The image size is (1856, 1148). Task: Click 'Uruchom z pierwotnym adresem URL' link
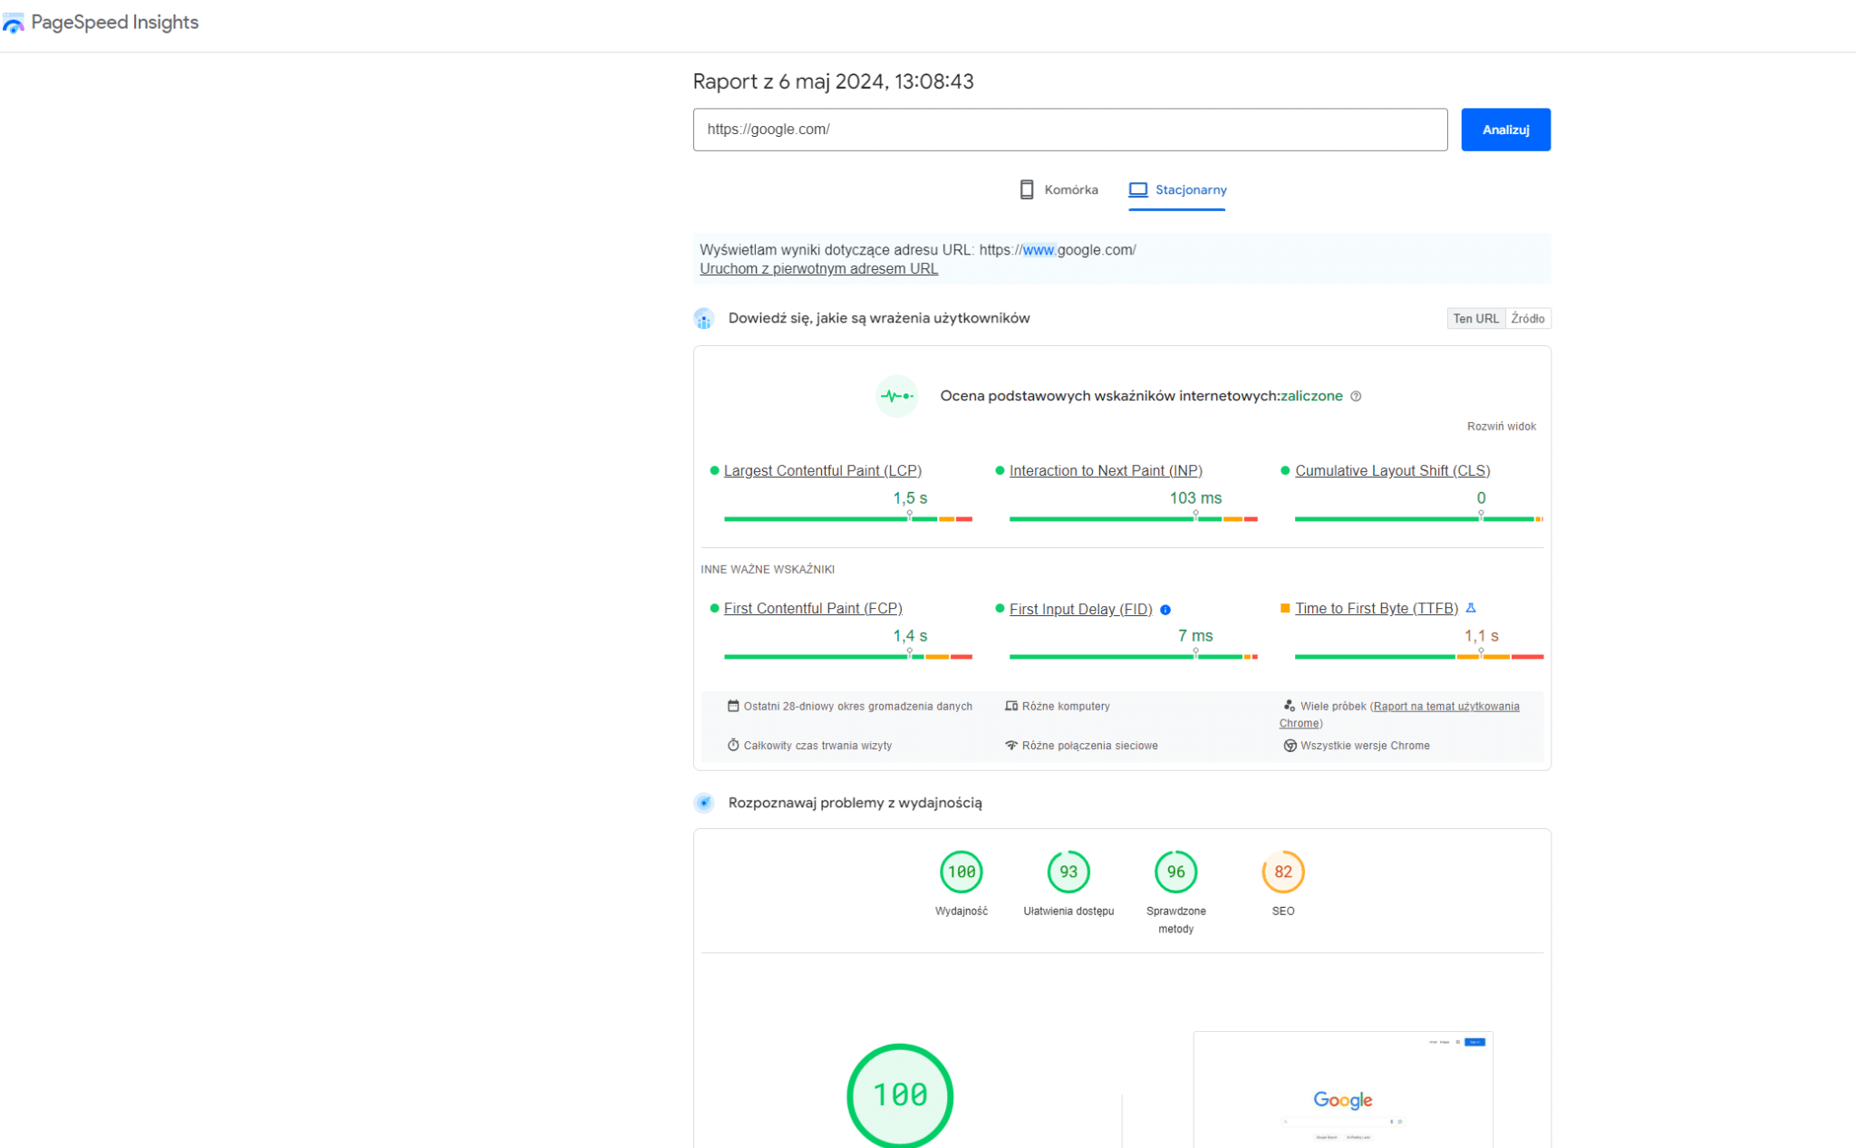(818, 268)
